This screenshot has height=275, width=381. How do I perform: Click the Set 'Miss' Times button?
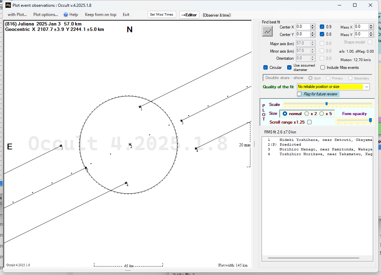coord(162,15)
